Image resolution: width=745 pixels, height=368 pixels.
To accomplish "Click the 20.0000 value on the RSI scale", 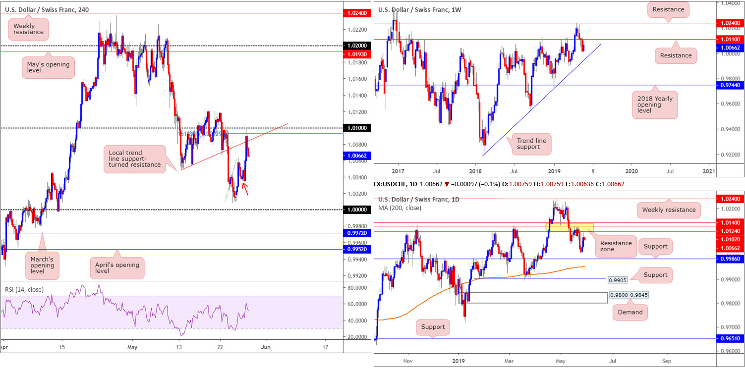I will (357, 337).
